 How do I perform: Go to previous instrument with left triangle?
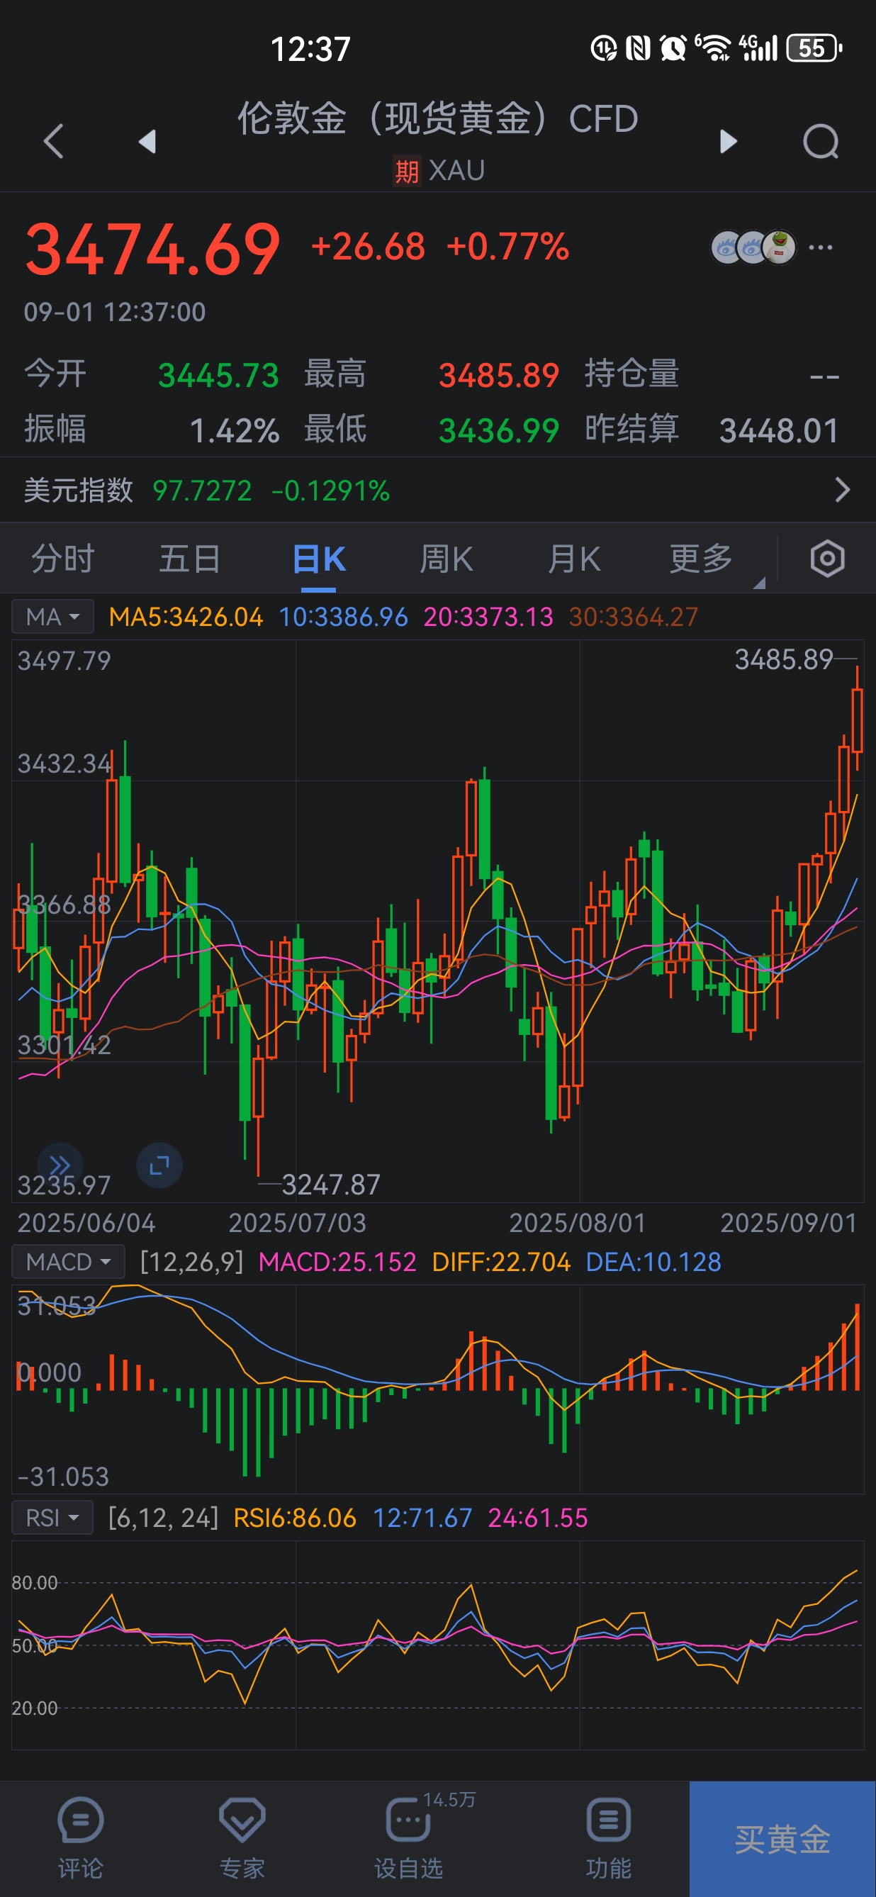[x=147, y=140]
